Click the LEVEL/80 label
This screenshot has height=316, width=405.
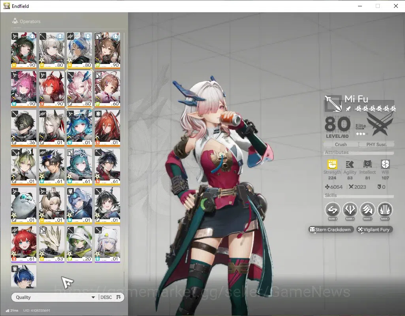[x=337, y=136]
